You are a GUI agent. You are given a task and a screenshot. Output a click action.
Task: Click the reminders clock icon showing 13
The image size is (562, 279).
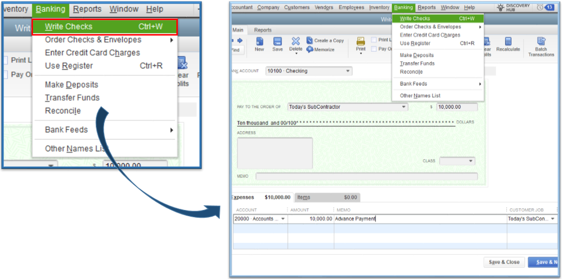coord(539,7)
